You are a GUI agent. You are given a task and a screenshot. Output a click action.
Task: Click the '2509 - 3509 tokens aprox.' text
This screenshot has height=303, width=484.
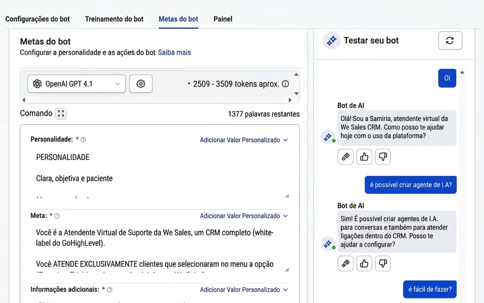236,84
